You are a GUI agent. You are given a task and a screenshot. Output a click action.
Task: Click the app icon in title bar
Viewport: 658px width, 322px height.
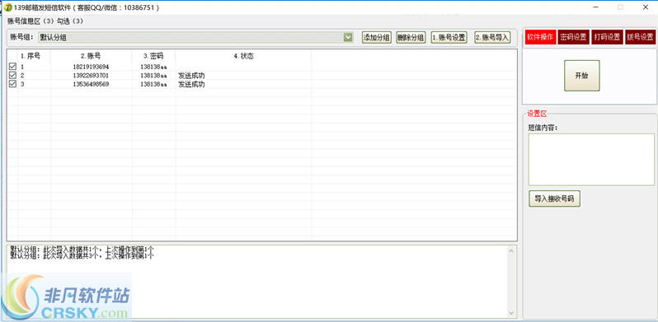[x=8, y=7]
